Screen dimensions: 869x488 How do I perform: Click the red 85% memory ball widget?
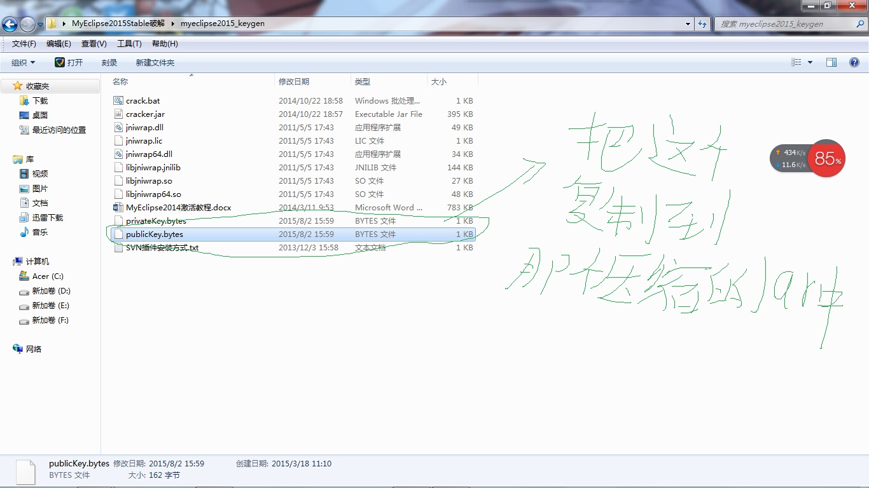pyautogui.click(x=828, y=158)
